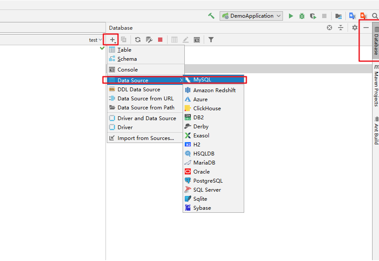Choose Sybase data source
This screenshot has width=379, height=261.
click(214, 208)
